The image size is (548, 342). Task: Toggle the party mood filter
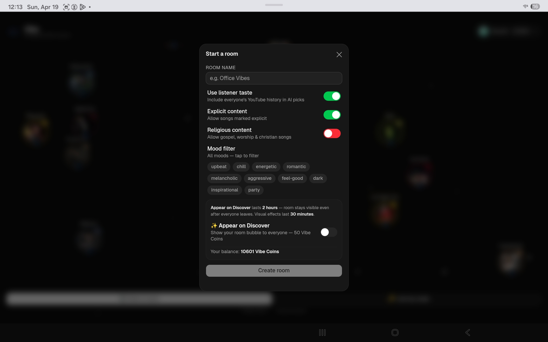tap(254, 190)
